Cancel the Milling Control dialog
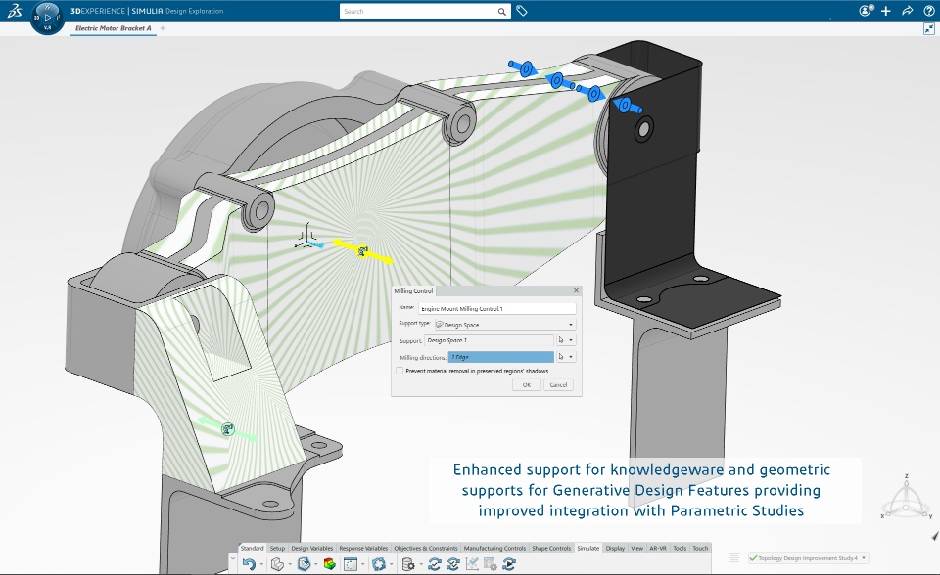 558,385
